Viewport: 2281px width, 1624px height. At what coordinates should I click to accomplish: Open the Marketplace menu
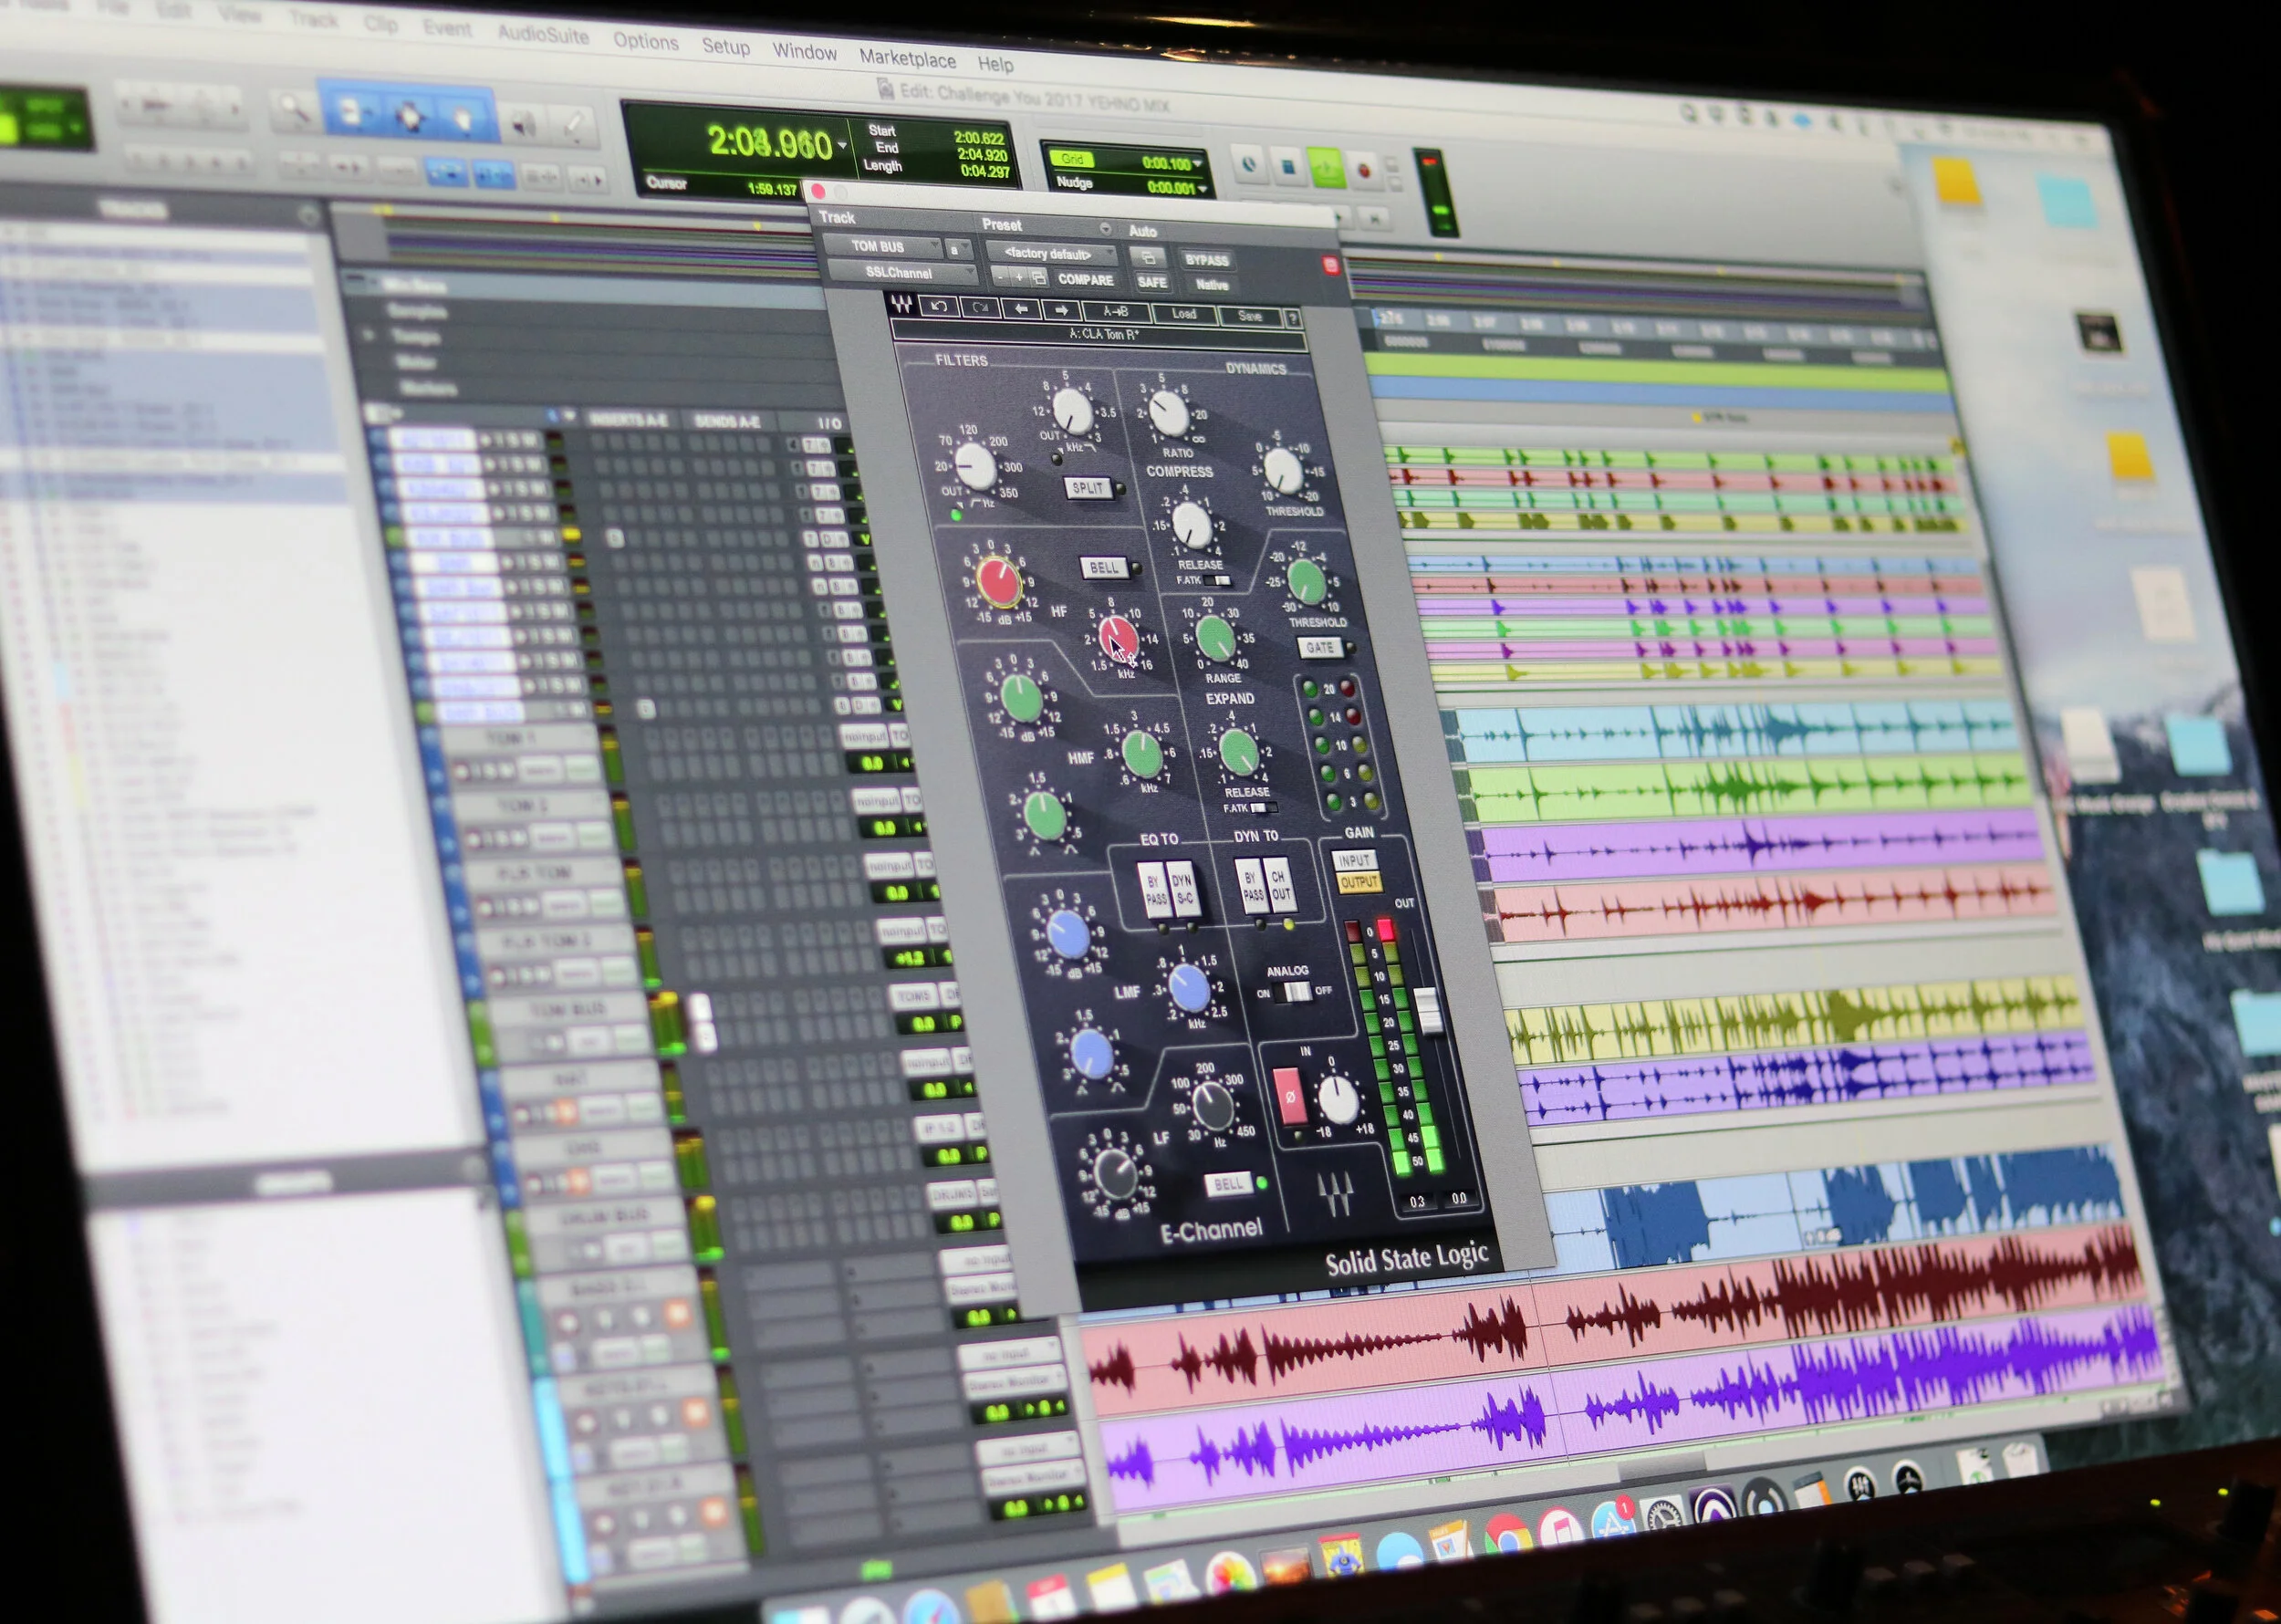pyautogui.click(x=907, y=58)
